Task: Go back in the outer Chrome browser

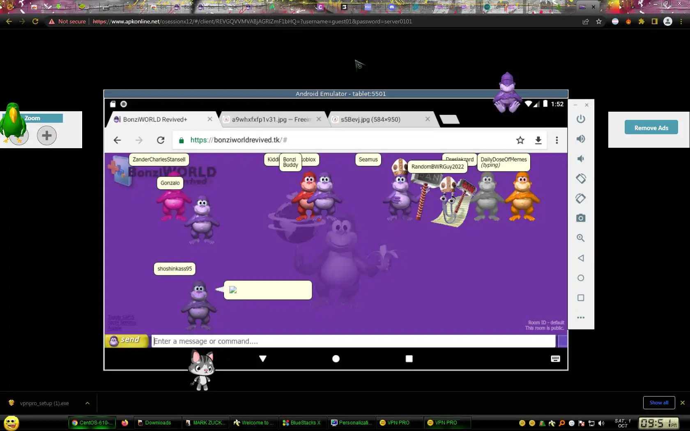Action: (x=9, y=21)
